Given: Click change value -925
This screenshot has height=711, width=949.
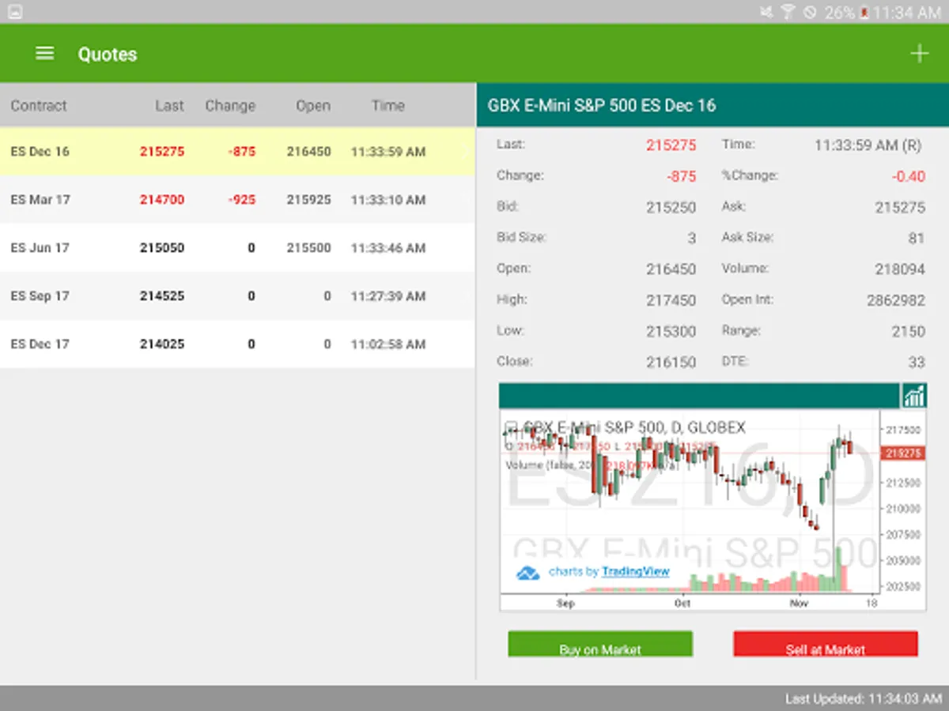Looking at the screenshot, I should tap(242, 200).
